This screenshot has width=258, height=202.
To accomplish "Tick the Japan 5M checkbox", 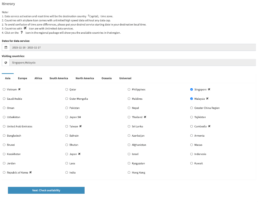I will click(x=67, y=117).
